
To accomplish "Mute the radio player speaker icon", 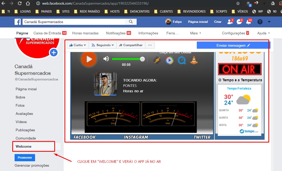I will tap(106, 59).
